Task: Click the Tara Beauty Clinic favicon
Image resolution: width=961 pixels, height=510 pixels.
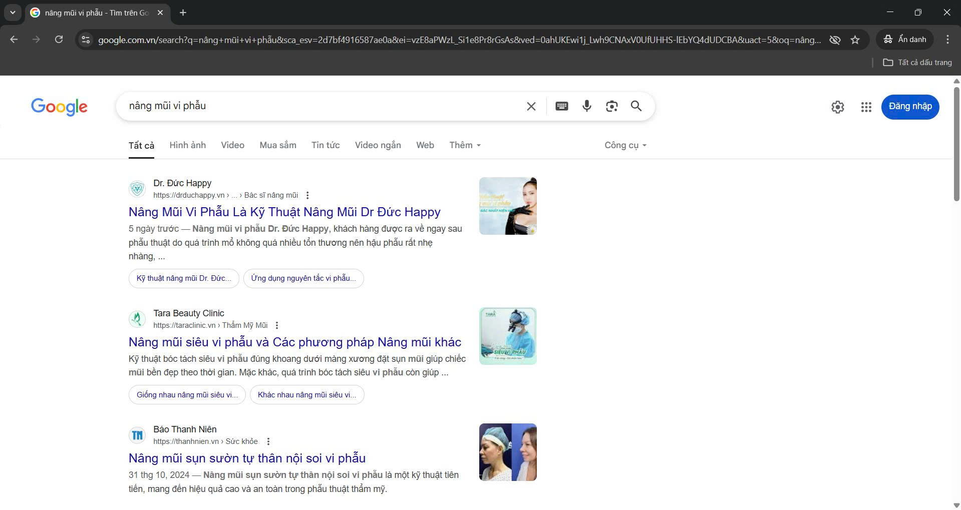Action: (137, 319)
